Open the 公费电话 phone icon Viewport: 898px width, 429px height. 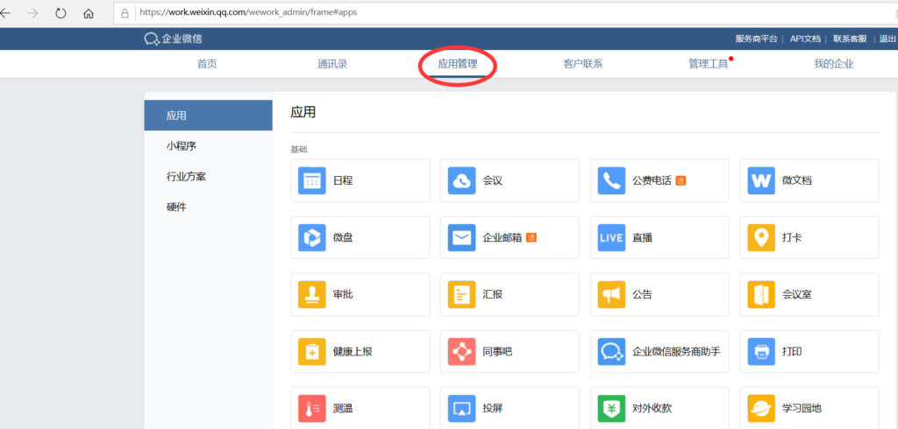click(611, 180)
